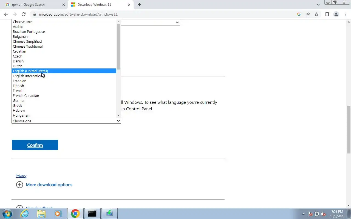Choose Estonian in the list
Image resolution: width=351 pixels, height=219 pixels.
point(64,81)
